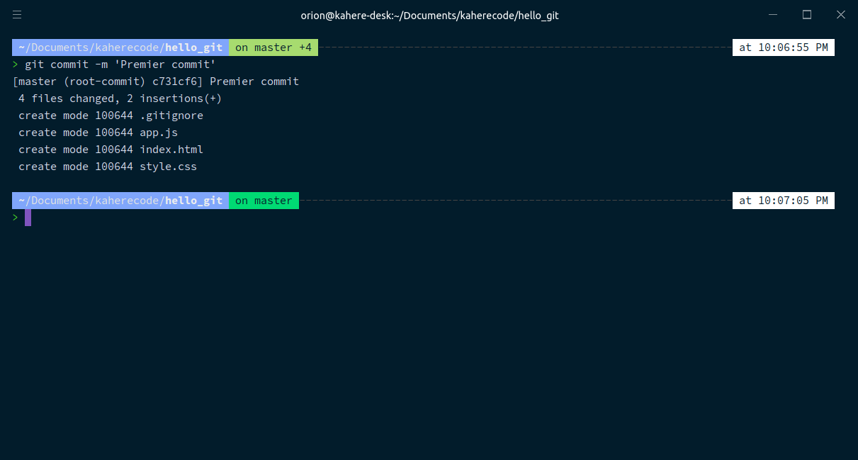The image size is (858, 460).
Task: Click the hello_git path in first prompt
Action: click(194, 47)
